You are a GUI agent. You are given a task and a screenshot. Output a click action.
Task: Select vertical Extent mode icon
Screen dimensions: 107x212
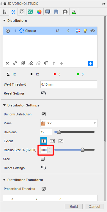pyautogui.click(x=44, y=141)
